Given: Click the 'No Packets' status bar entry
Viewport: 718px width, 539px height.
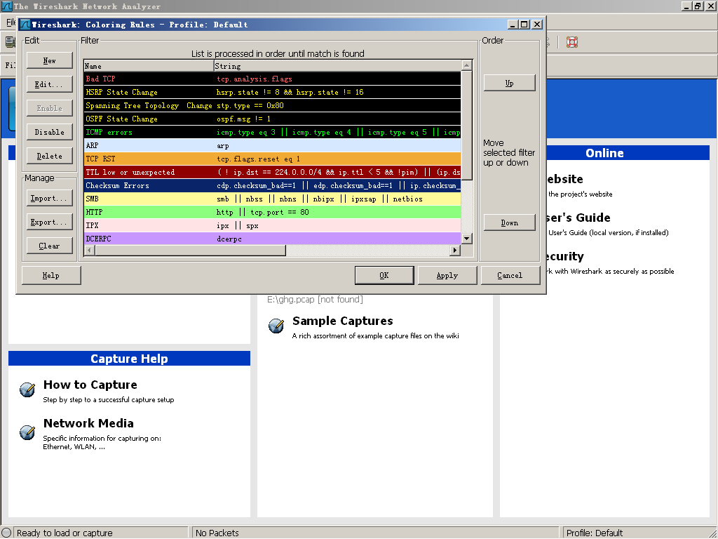Looking at the screenshot, I should pos(217,533).
